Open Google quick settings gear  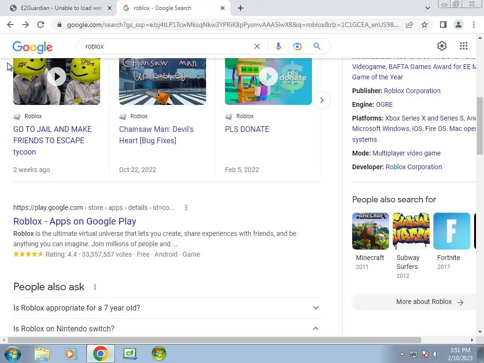point(442,46)
